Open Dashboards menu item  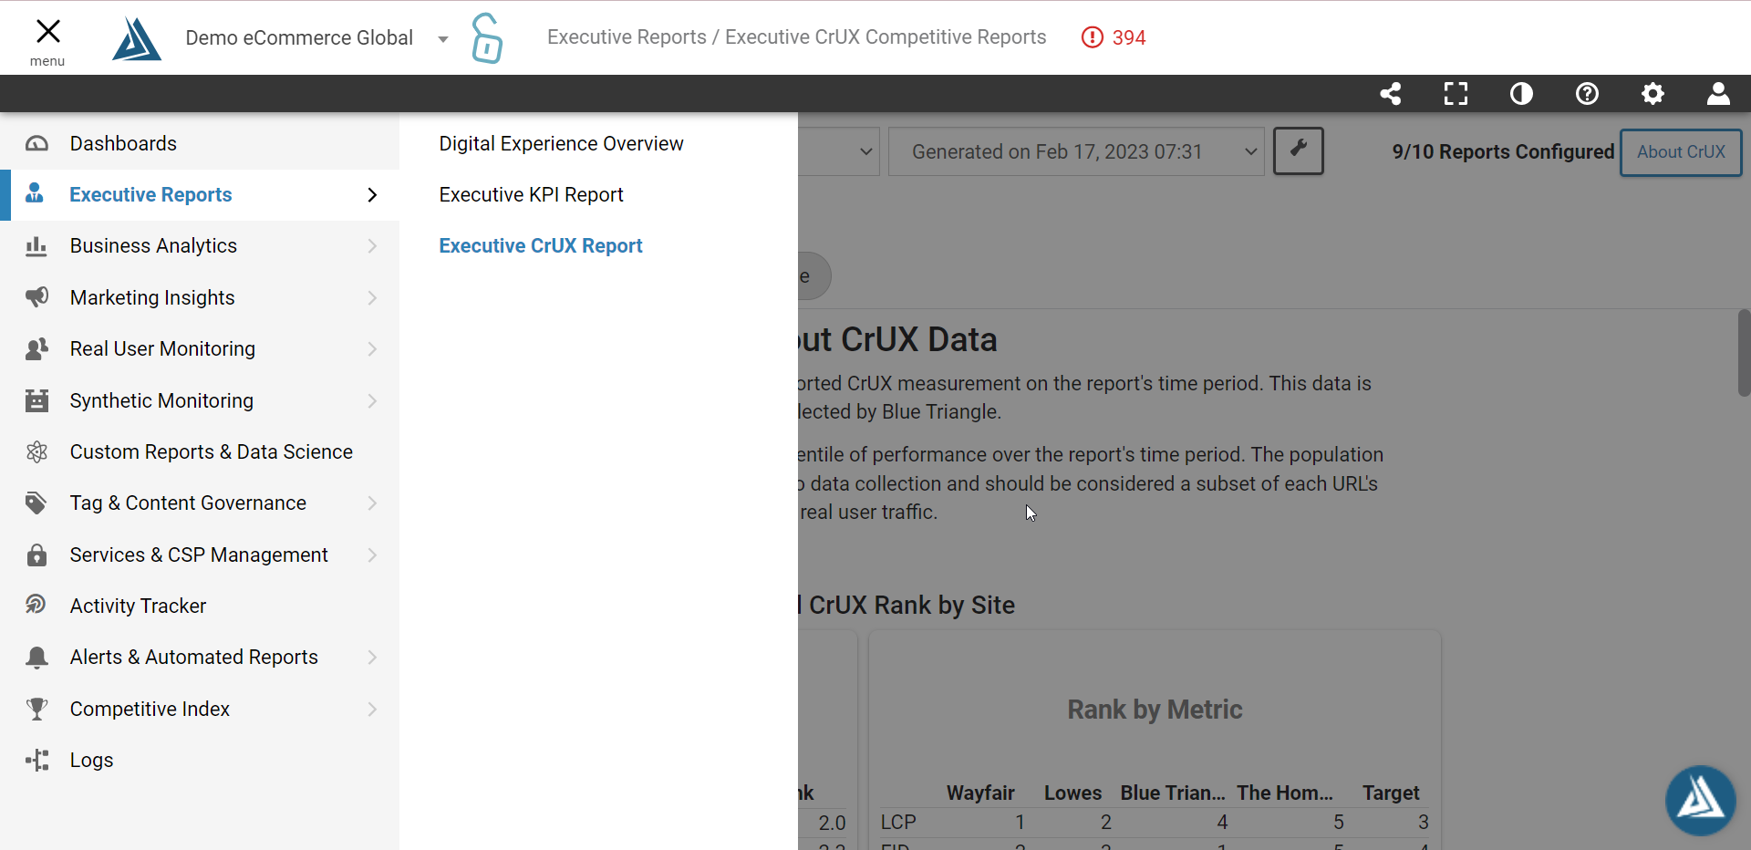[200, 143]
